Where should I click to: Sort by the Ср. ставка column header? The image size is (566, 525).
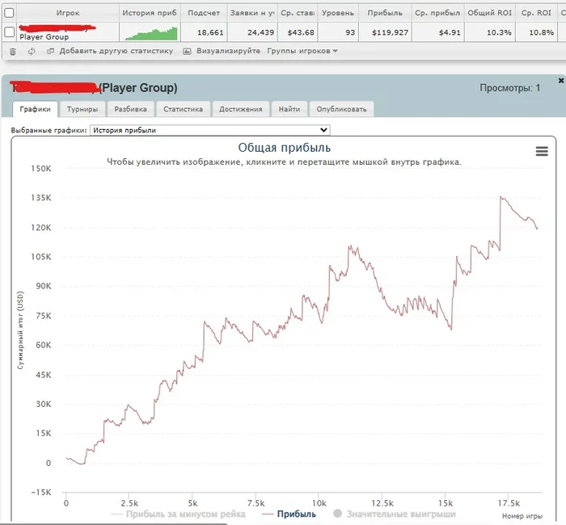click(x=298, y=13)
